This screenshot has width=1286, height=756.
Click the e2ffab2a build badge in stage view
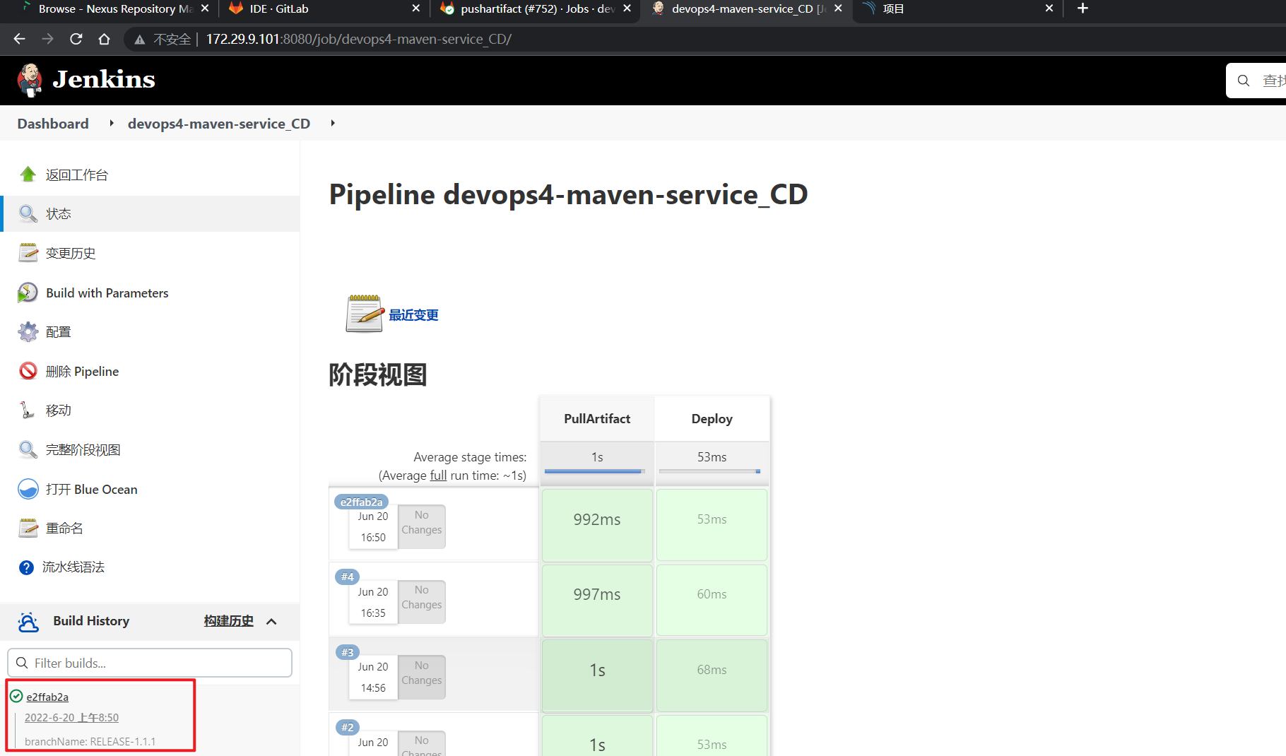[x=361, y=502]
